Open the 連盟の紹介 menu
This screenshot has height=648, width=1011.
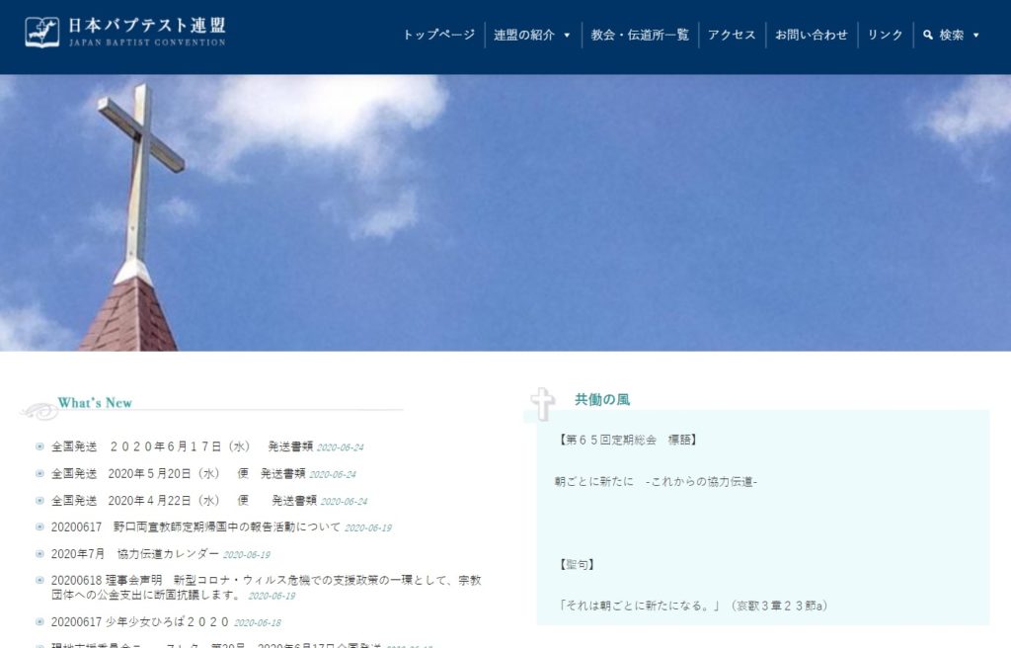(524, 35)
